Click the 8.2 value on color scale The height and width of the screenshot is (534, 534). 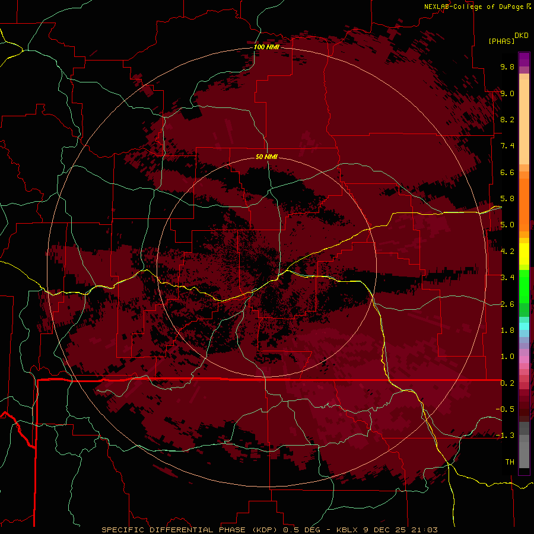507,119
